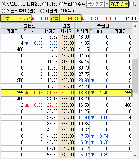This screenshot has width=139, height=159.
Task: Sort by call-side 거래량 column header
Action: pos(12,31)
